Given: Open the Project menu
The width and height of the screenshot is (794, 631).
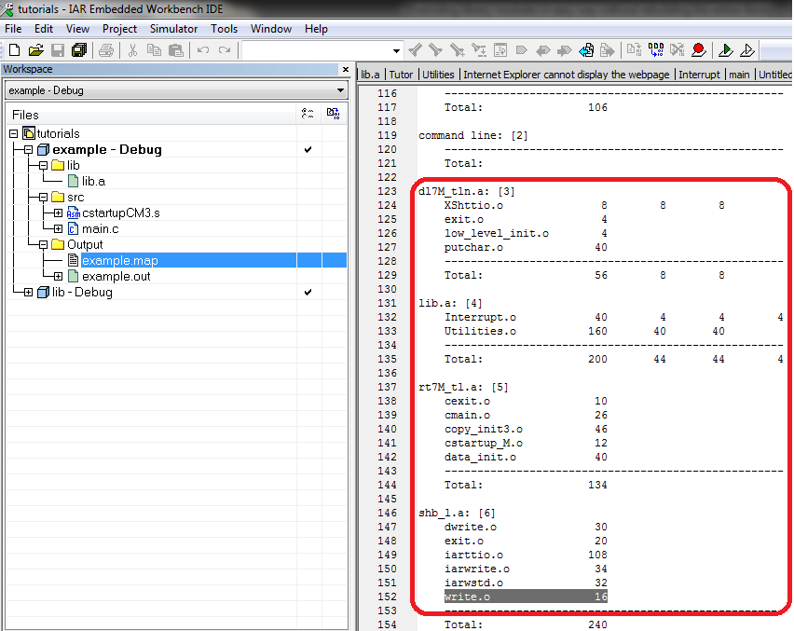Looking at the screenshot, I should [x=119, y=29].
